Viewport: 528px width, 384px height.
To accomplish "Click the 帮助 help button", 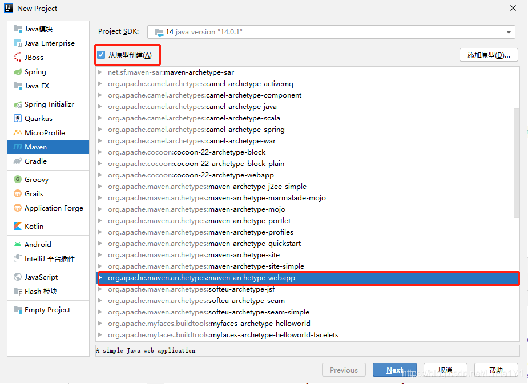I will coord(496,370).
